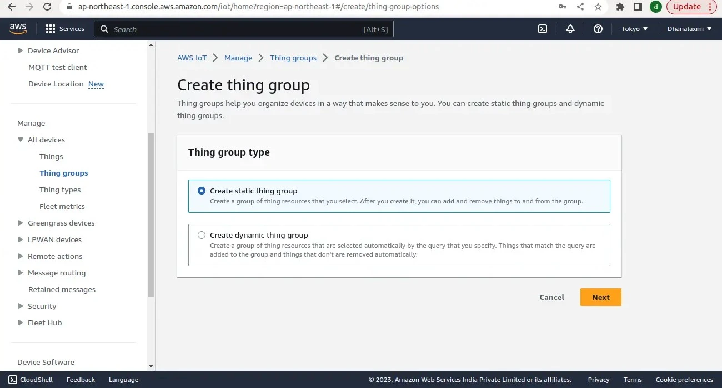
Task: Expand Greengrass devices section
Action: point(21,223)
